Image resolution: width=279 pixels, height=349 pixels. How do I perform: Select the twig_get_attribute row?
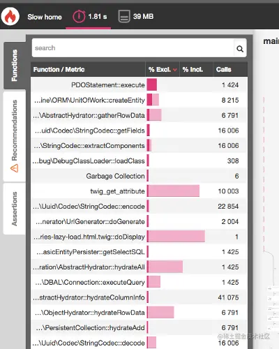point(139,191)
